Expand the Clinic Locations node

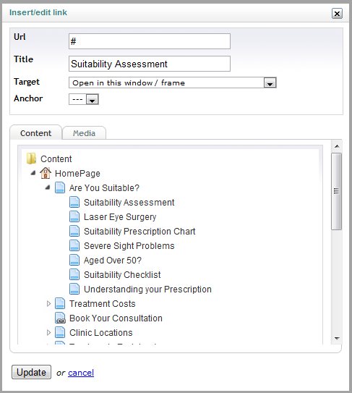48,333
